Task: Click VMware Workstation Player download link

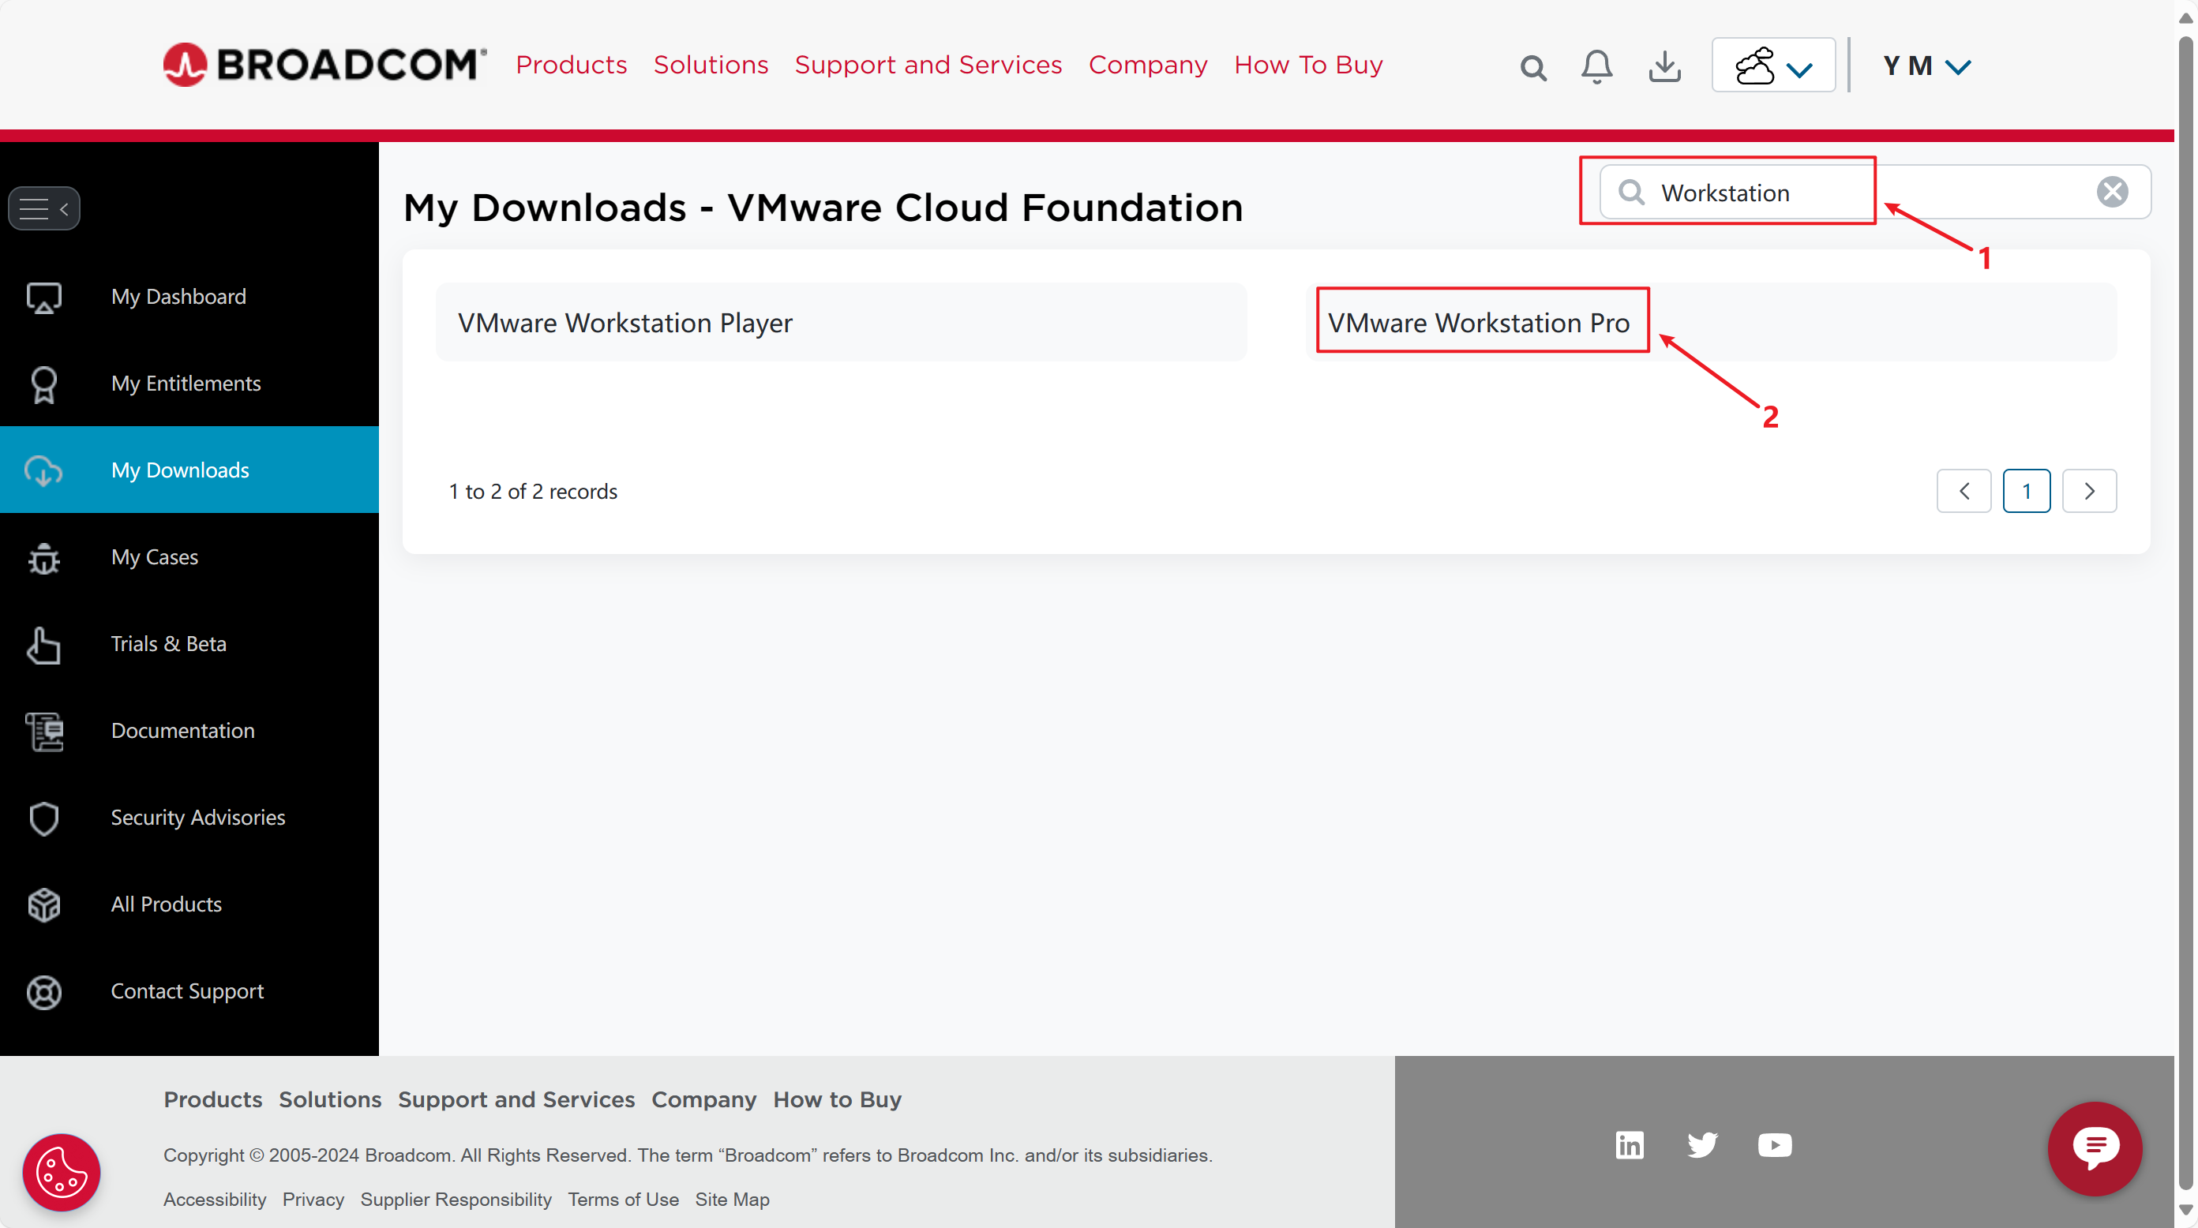Action: [625, 321]
